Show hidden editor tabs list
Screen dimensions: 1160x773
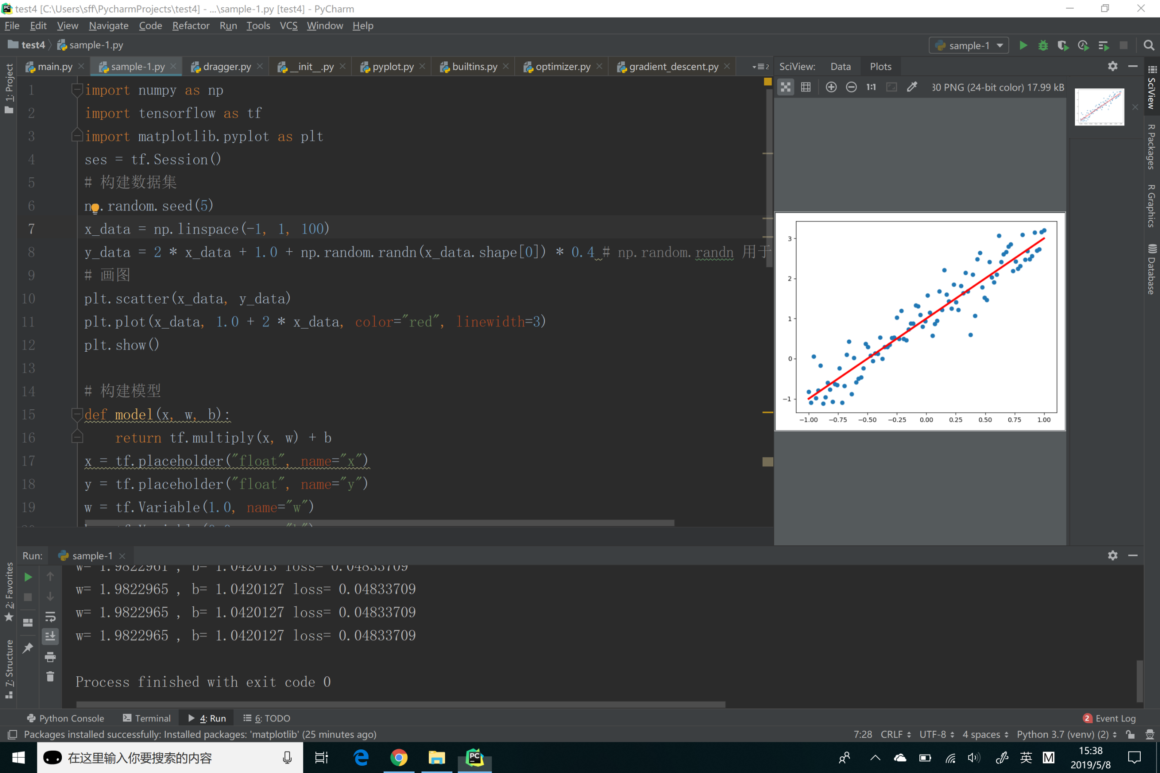click(x=760, y=67)
